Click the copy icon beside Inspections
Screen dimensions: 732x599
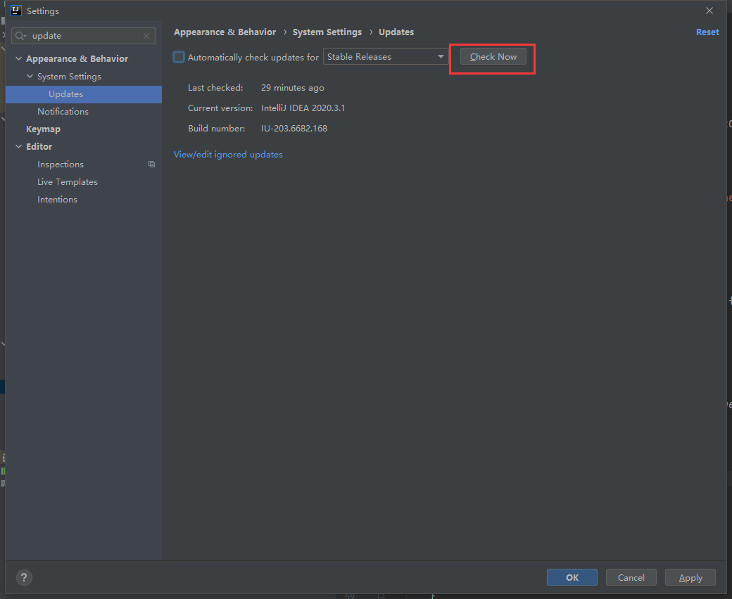[x=152, y=164]
